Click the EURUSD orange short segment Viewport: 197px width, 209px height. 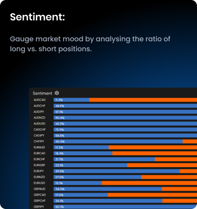(x=149, y=183)
